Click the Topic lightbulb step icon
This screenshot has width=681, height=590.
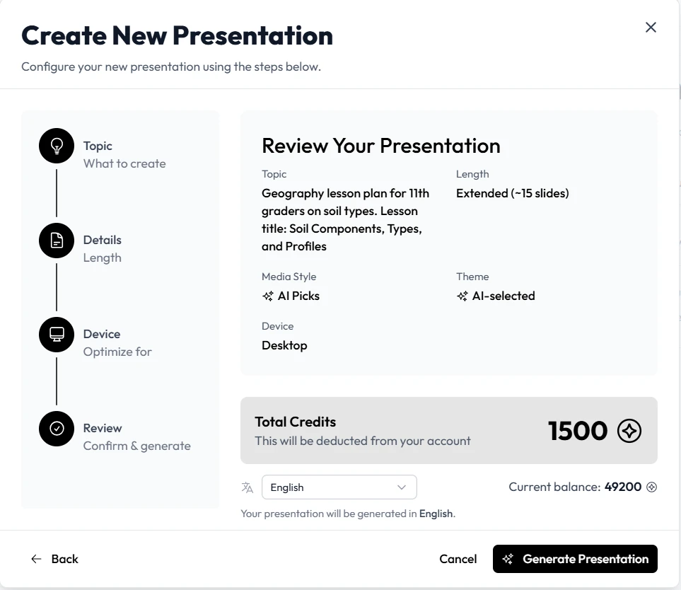[x=57, y=146]
